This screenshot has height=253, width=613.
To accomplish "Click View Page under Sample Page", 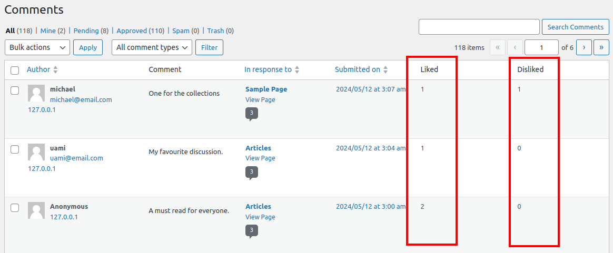I will (260, 99).
